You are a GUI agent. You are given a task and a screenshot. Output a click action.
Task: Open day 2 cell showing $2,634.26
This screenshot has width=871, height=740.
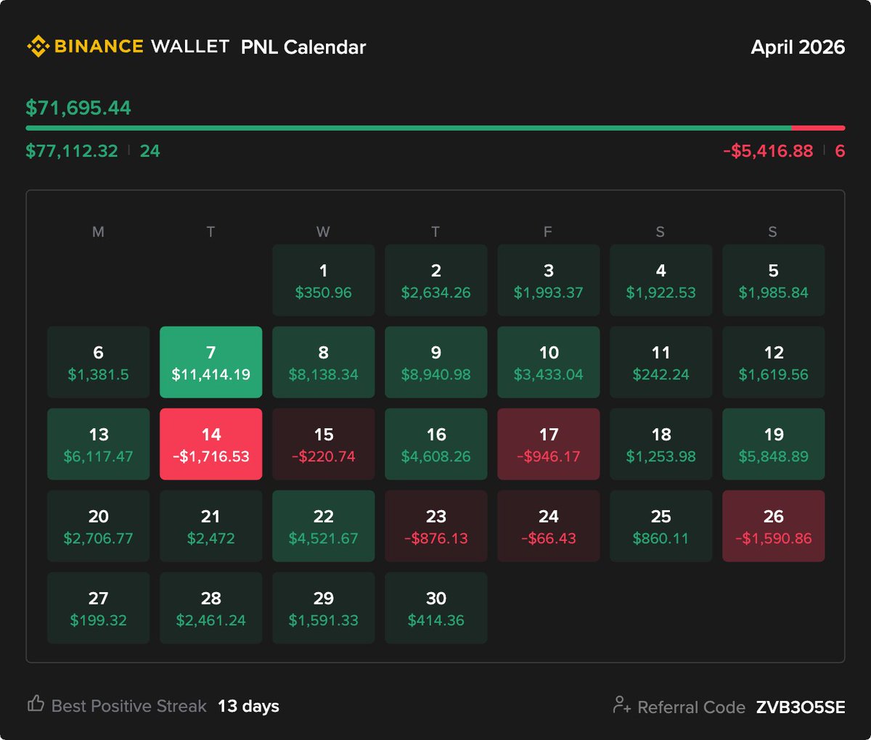click(436, 280)
